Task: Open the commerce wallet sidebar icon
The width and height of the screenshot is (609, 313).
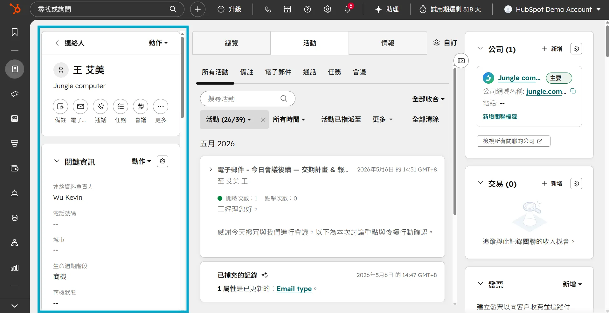Action: tap(15, 168)
